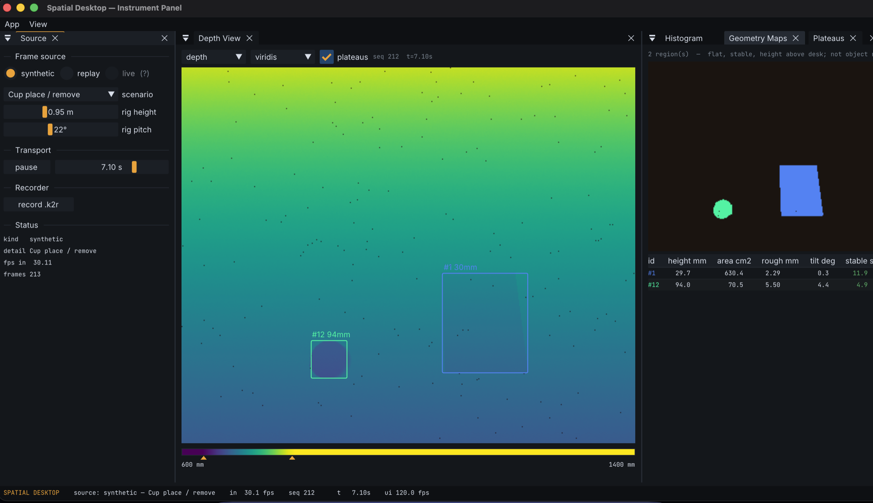Viewport: 873px width, 503px height.
Task: Click the transport time slider 7.10 s
Action: click(x=112, y=167)
